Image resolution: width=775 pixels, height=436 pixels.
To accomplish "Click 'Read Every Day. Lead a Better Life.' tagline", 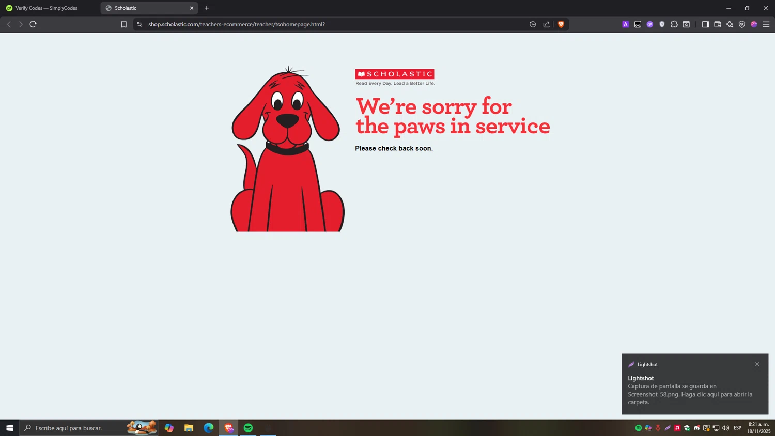I will click(395, 83).
